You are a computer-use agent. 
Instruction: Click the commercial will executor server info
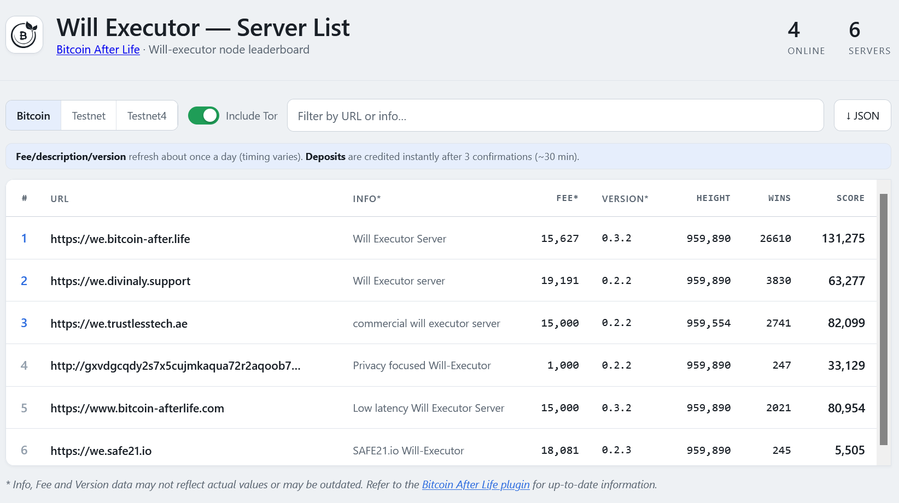427,323
